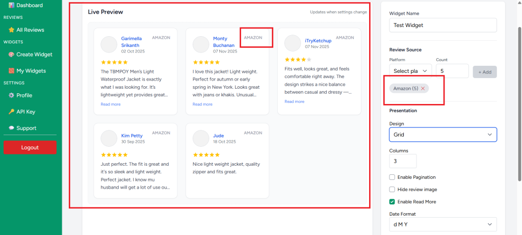Click the gear icon beside Profile
Image resolution: width=522 pixels, height=235 pixels.
click(x=11, y=95)
